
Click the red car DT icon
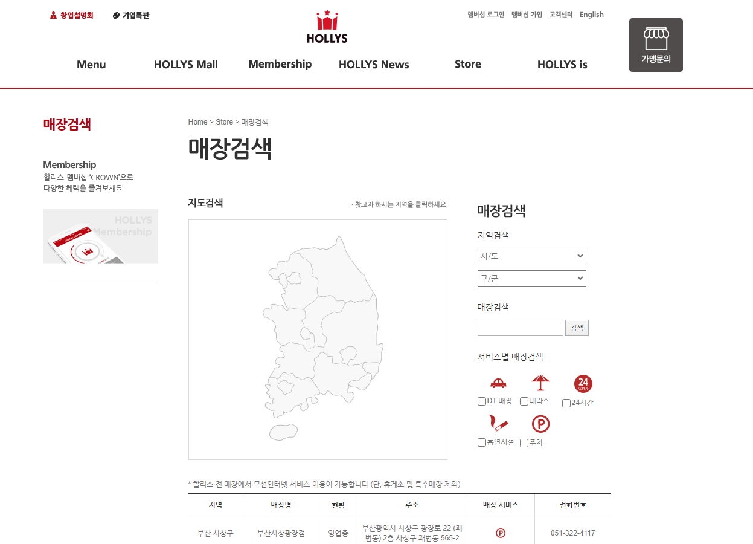498,383
